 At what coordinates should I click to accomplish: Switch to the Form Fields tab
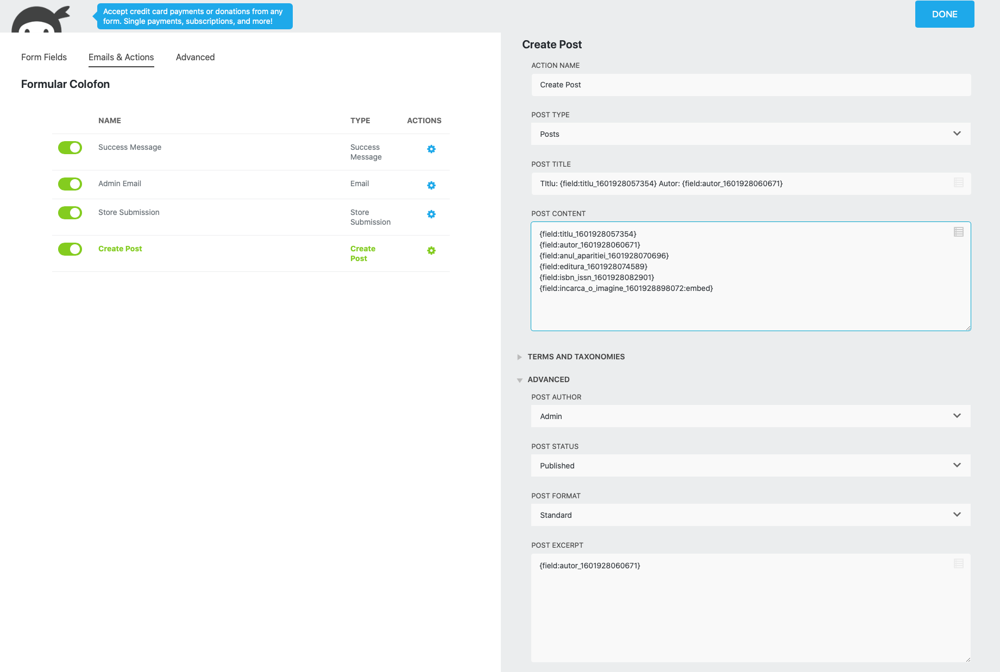coord(44,57)
